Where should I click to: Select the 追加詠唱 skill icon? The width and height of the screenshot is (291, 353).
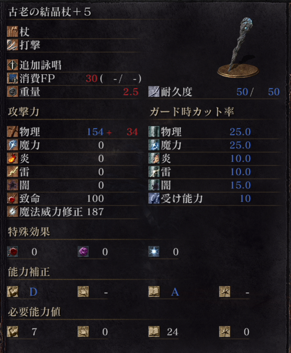[13, 65]
